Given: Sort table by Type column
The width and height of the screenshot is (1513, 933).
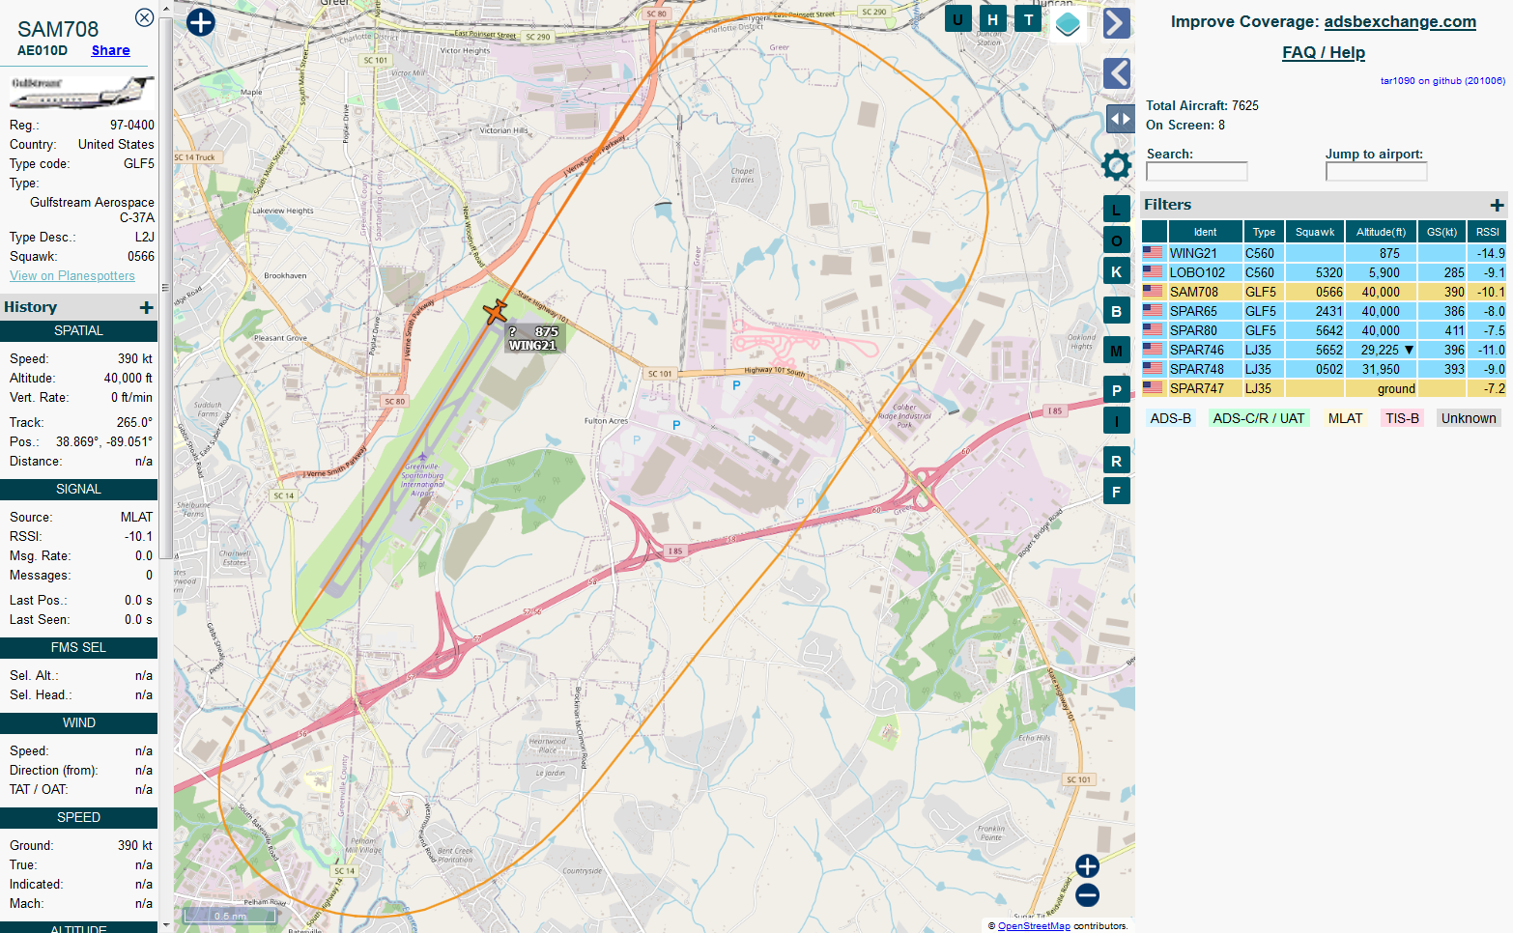Looking at the screenshot, I should [x=1264, y=232].
